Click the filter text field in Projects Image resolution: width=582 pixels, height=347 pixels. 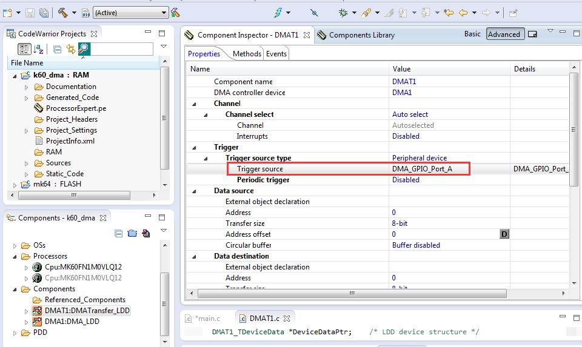point(121,49)
